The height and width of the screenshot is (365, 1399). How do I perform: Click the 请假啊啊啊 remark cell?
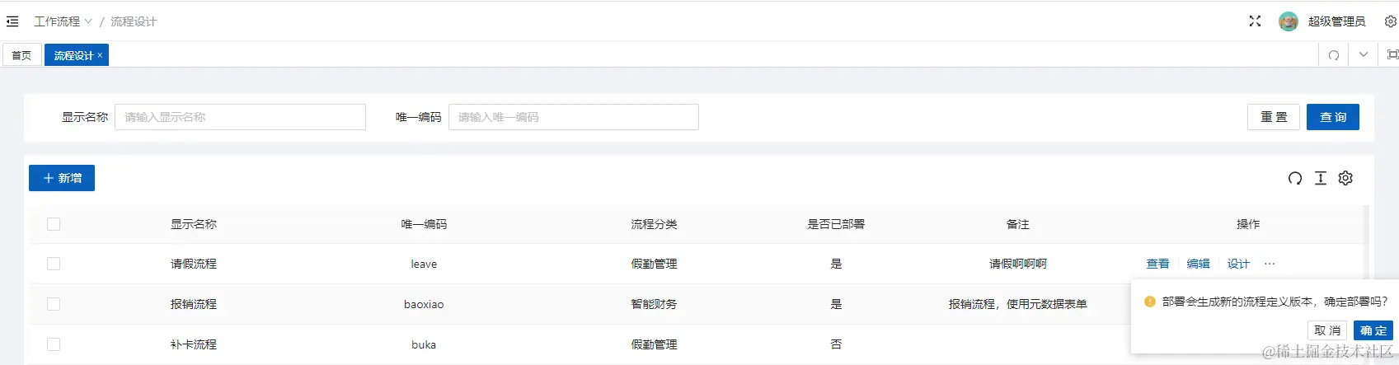point(1018,264)
